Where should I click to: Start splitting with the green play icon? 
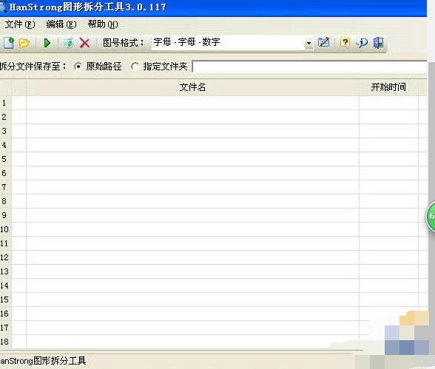coord(47,43)
